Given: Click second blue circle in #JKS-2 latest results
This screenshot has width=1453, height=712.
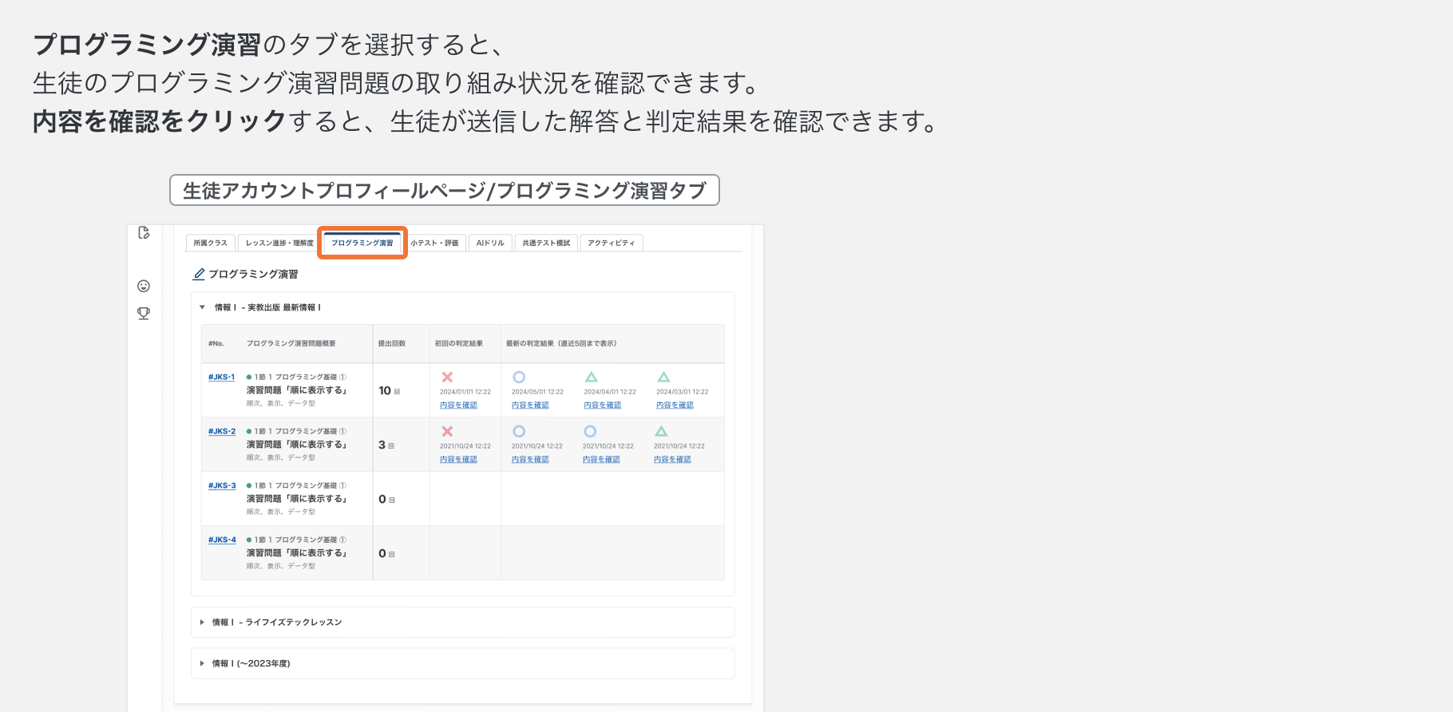Looking at the screenshot, I should pyautogui.click(x=590, y=431).
